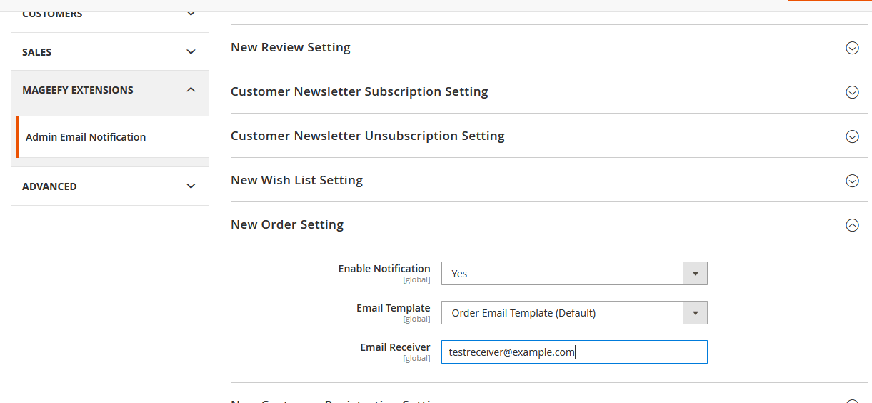This screenshot has width=872, height=403.
Task: Click the New Review Setting heading
Action: pos(290,48)
